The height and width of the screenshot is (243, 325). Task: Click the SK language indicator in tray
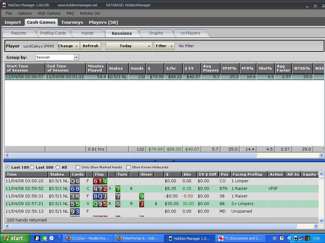275,238
